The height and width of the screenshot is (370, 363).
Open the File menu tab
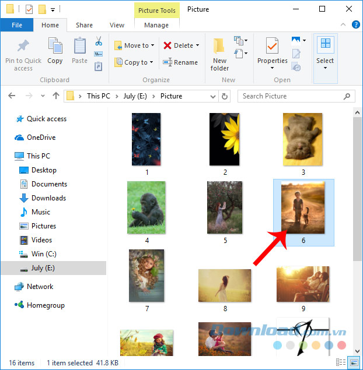click(x=17, y=25)
